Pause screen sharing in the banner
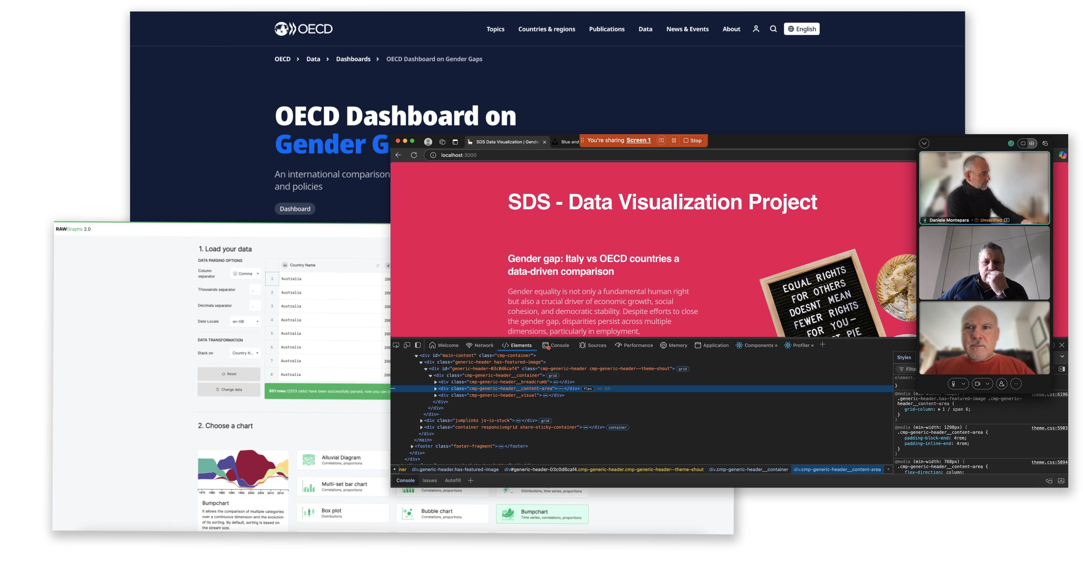 [674, 141]
